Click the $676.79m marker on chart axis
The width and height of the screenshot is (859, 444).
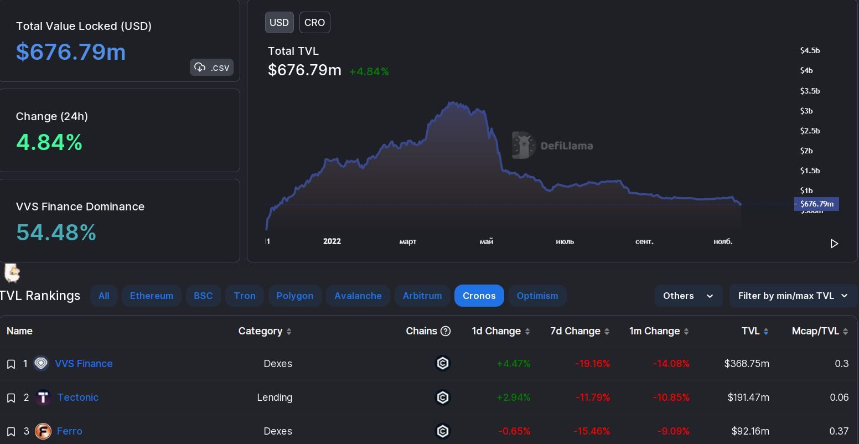817,204
